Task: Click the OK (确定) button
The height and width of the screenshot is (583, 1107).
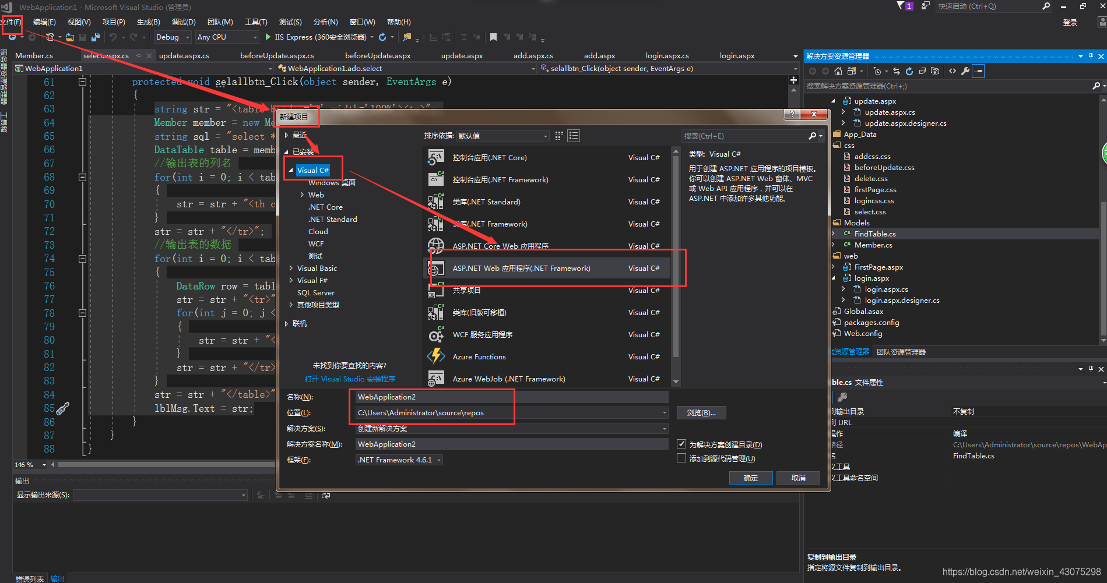Action: tap(751, 478)
